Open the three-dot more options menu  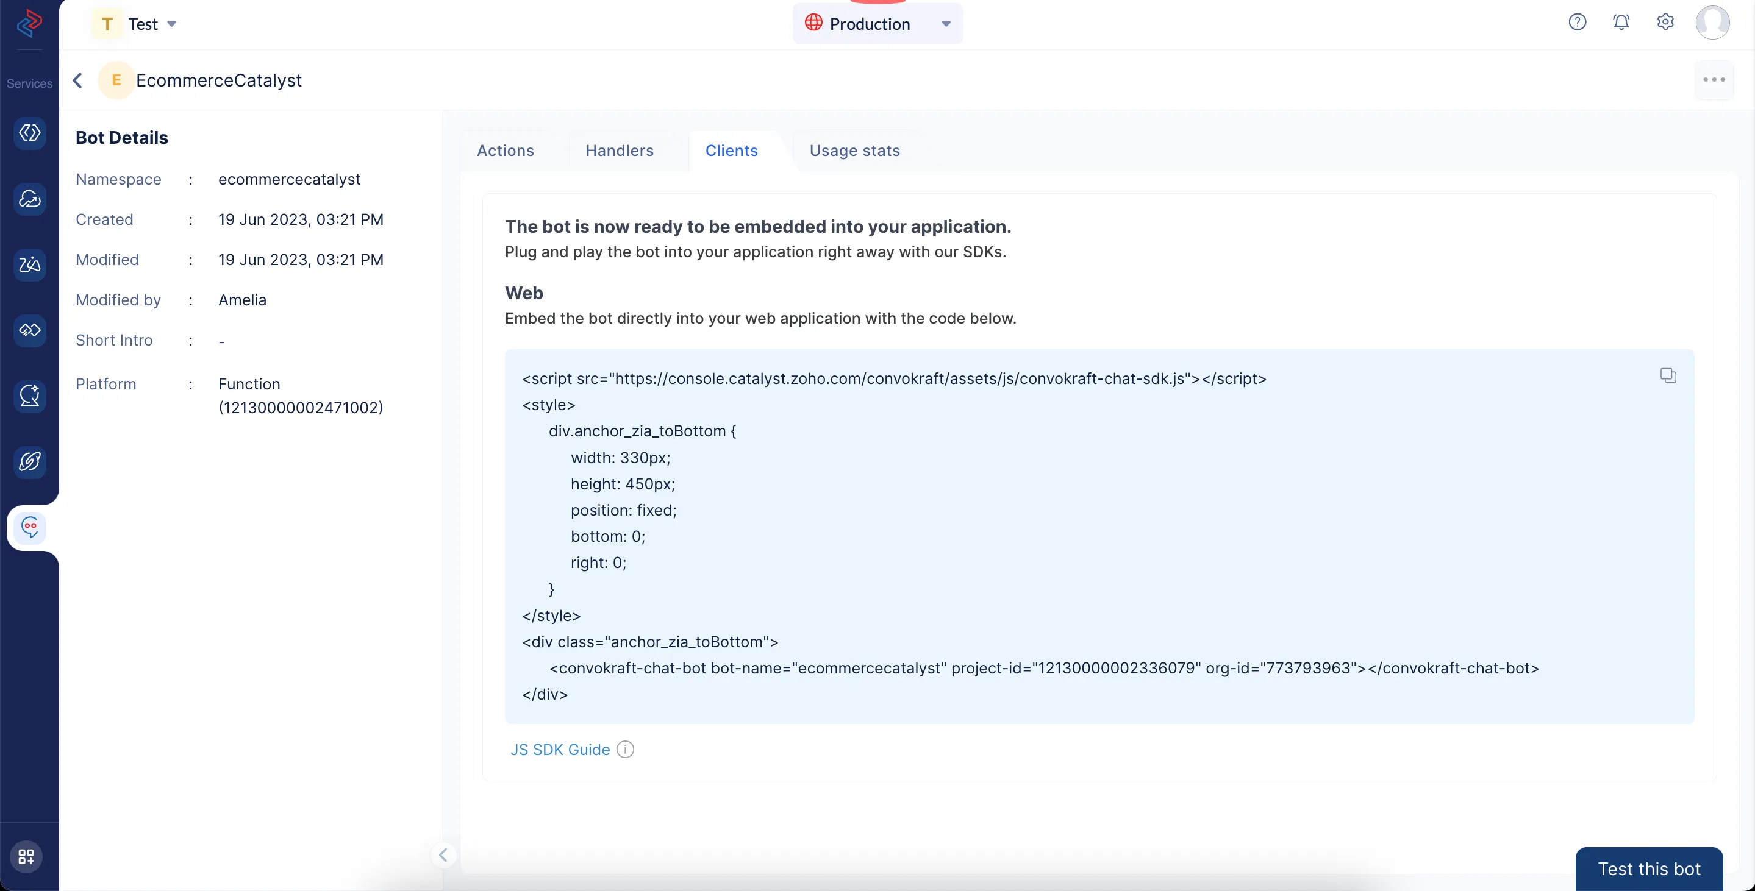point(1714,80)
